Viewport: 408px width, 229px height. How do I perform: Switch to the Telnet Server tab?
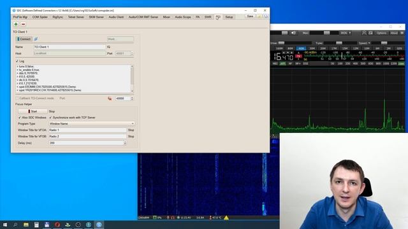click(76, 17)
